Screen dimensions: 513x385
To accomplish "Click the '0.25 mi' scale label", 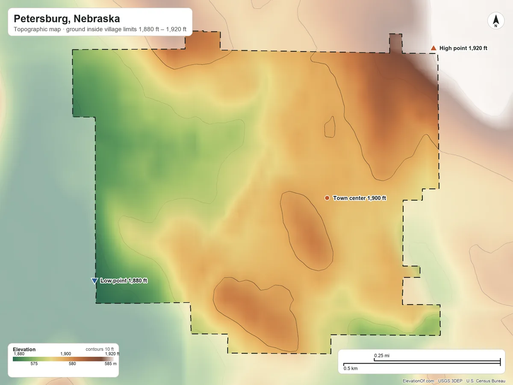I will (x=382, y=356).
